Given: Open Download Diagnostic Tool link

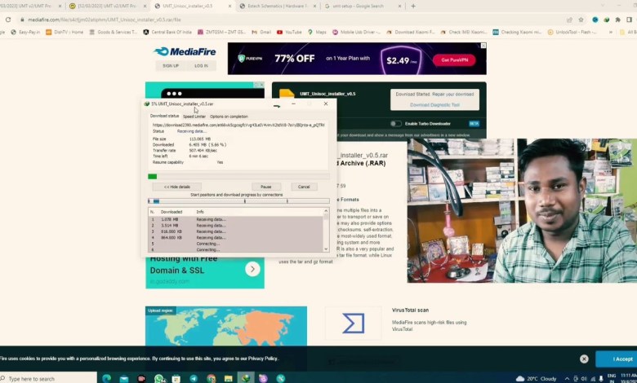Looking at the screenshot, I should [x=434, y=105].
